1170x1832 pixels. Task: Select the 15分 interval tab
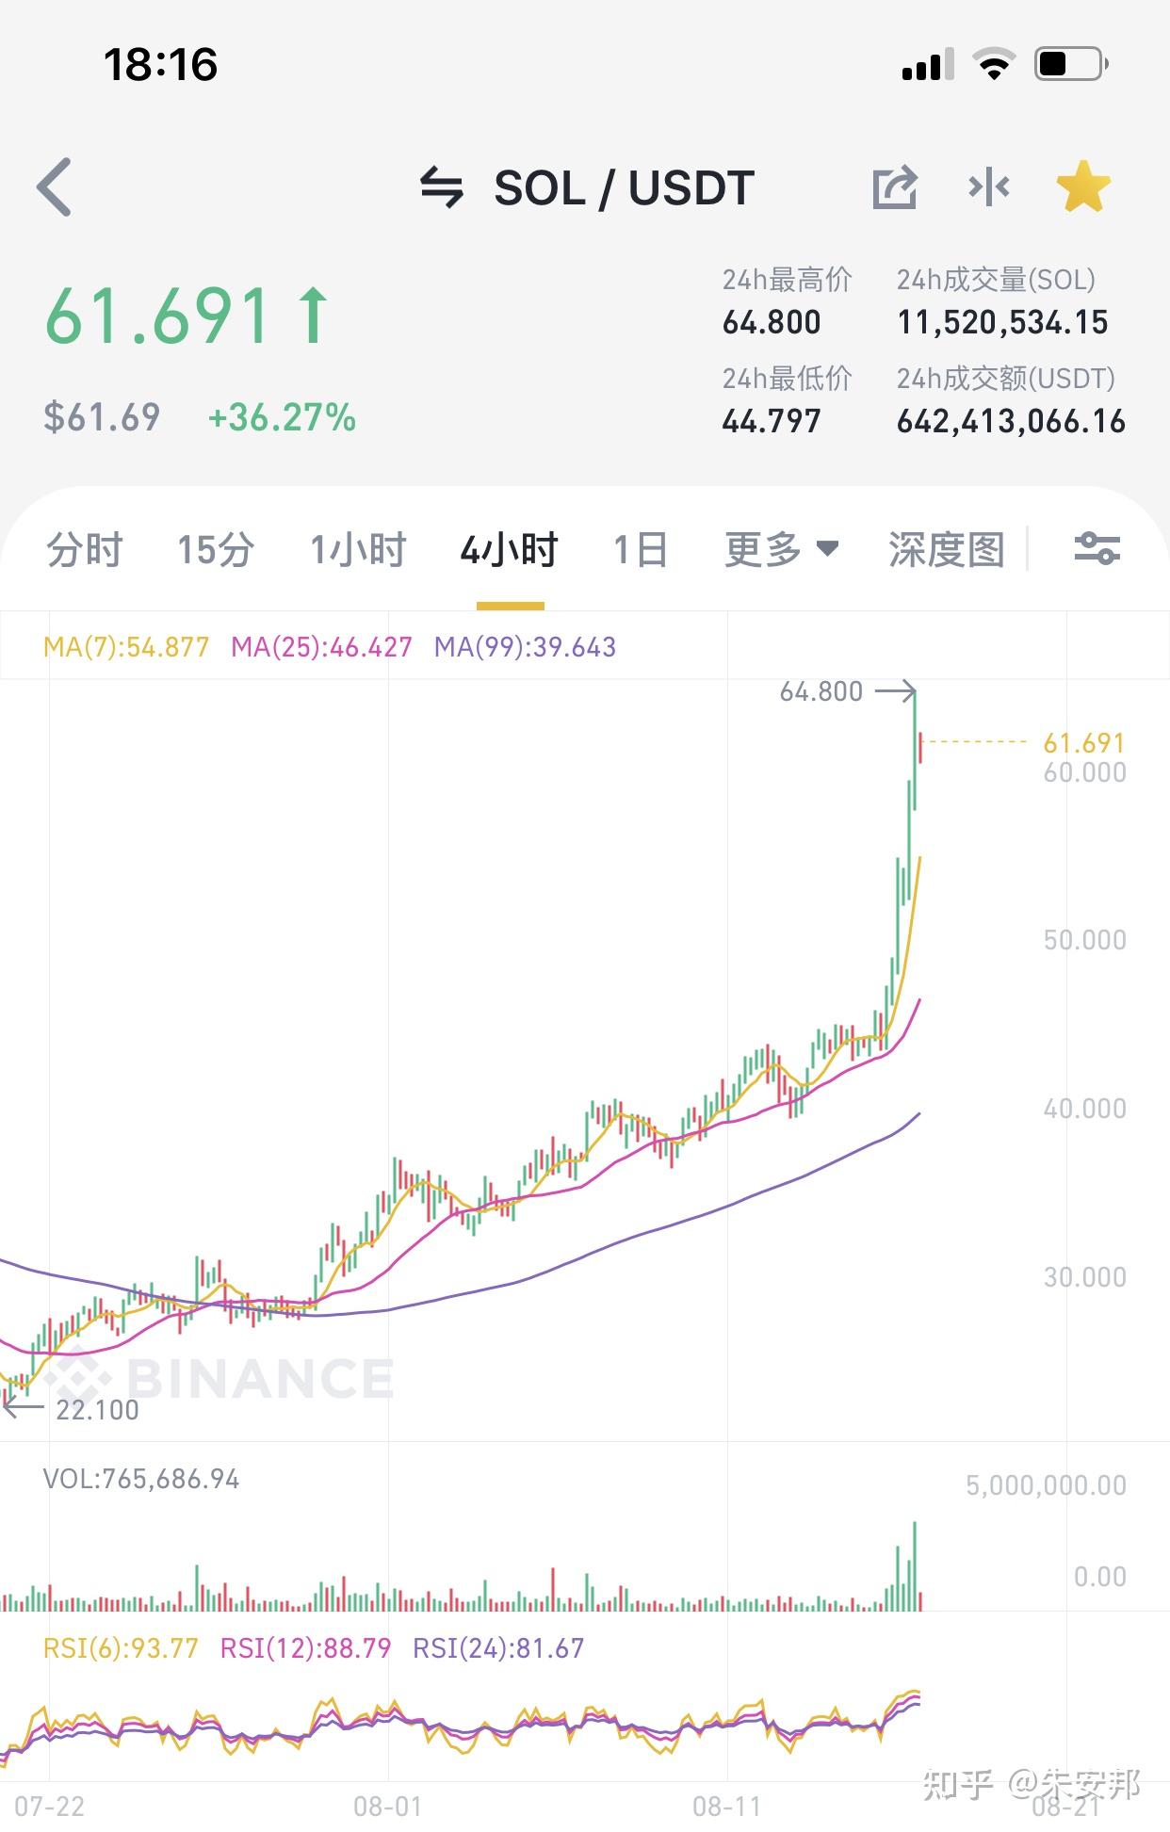[213, 550]
